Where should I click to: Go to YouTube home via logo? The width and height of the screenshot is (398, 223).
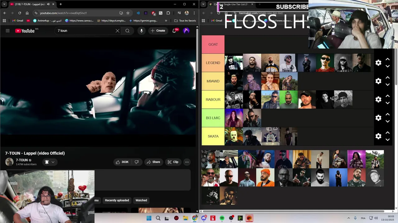pos(25,31)
